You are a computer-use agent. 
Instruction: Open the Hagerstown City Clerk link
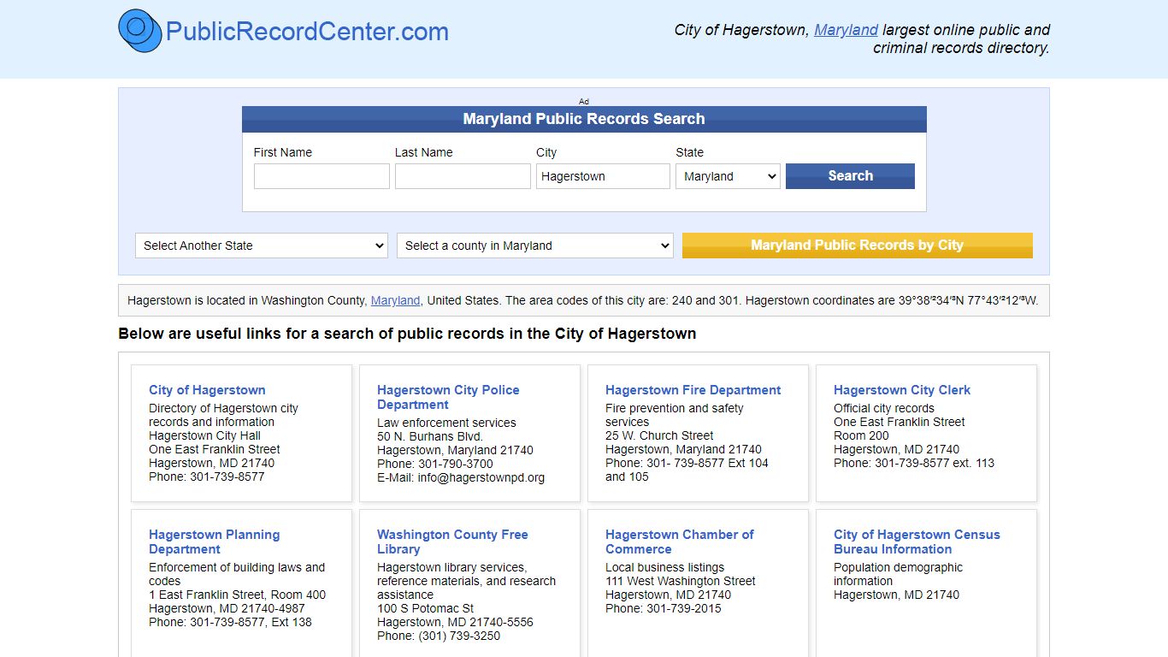tap(902, 390)
